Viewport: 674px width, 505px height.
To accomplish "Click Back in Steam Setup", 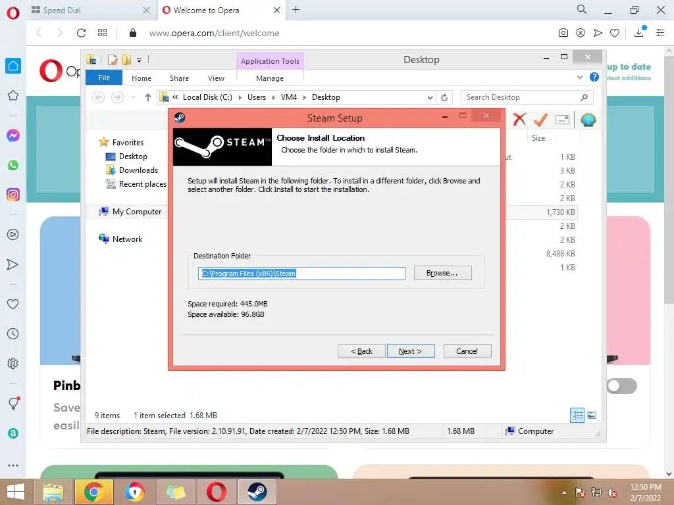I will coord(361,351).
